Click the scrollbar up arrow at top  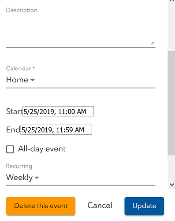[171, 1]
